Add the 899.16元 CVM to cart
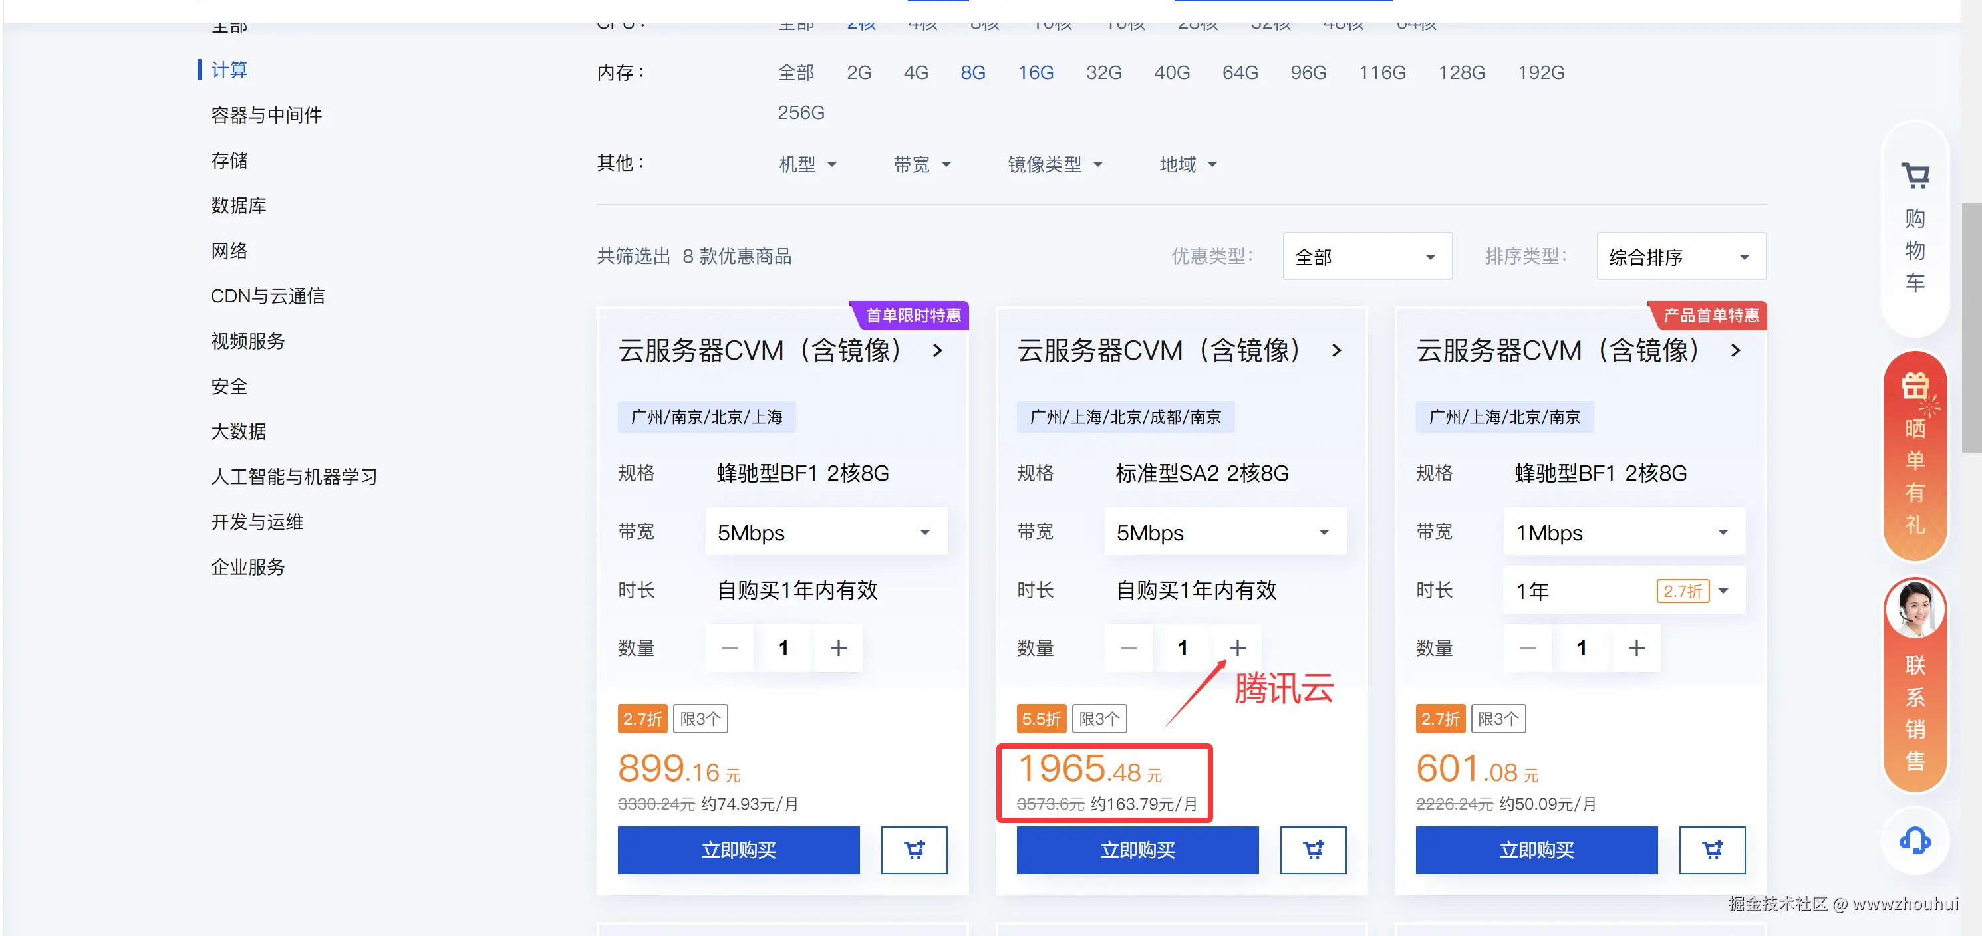 (914, 850)
